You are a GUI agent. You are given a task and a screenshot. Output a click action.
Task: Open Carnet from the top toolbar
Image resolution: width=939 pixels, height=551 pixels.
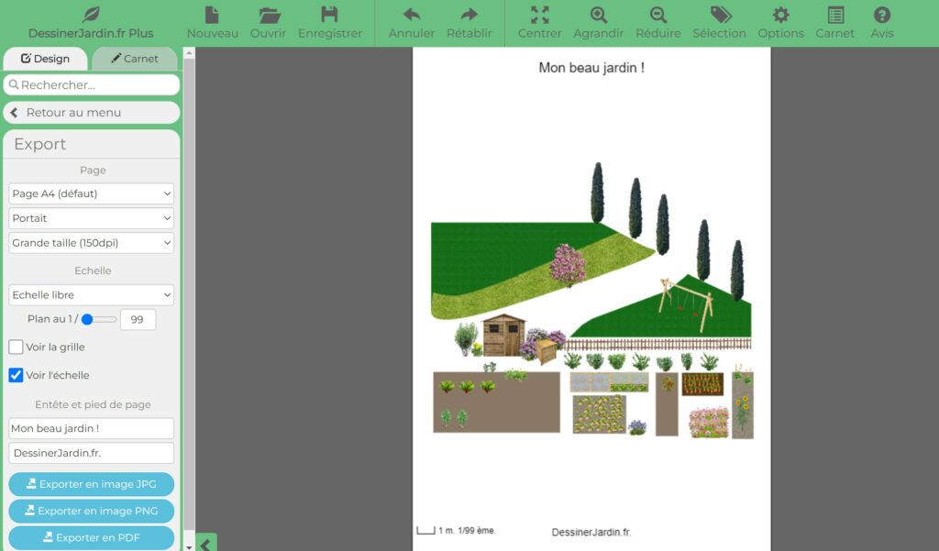click(834, 23)
